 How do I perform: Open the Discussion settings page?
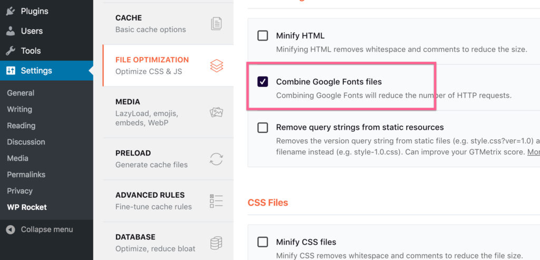click(x=26, y=142)
